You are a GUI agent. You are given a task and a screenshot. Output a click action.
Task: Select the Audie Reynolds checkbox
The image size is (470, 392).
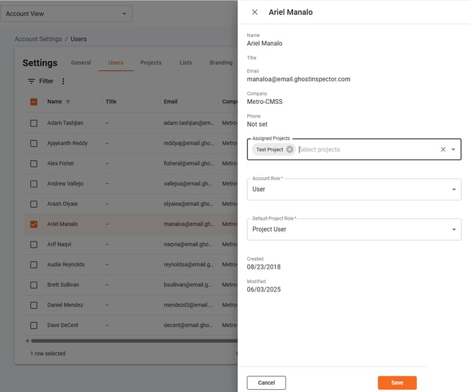pos(34,265)
